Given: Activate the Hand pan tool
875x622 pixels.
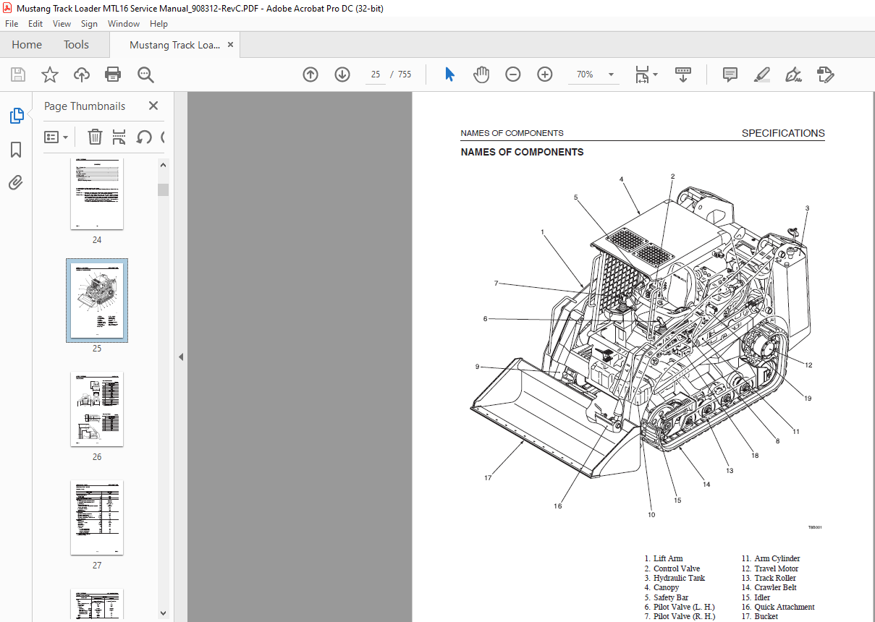Looking at the screenshot, I should click(x=481, y=74).
